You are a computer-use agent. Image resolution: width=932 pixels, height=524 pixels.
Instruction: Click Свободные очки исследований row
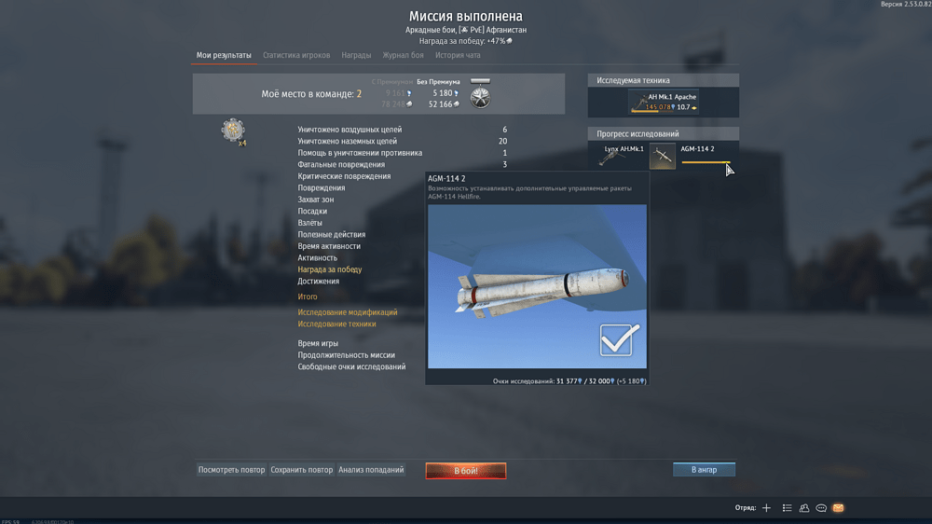(x=351, y=367)
